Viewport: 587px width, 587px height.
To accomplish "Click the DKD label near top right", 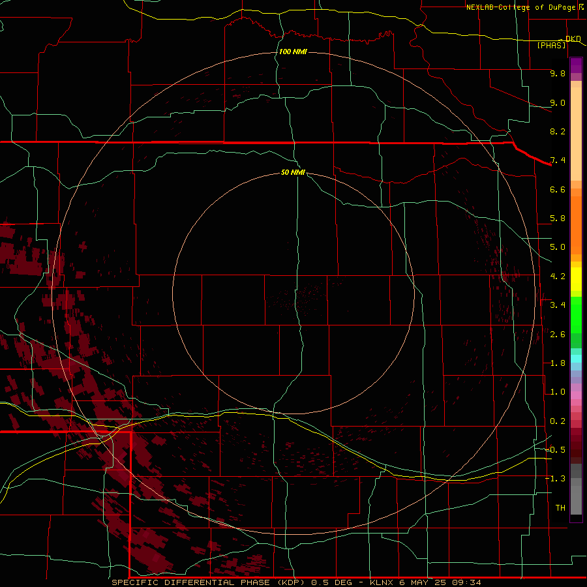I will click(x=573, y=38).
